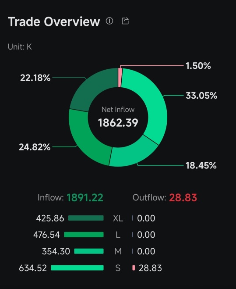Screen dimensions: 236x289
Task: Click the Trade Overview heading
Action: [54, 21]
